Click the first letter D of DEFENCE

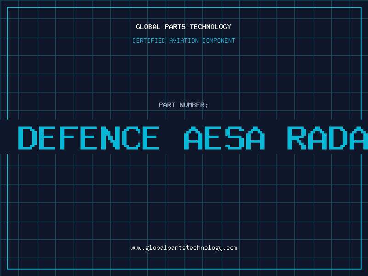pos(27,138)
